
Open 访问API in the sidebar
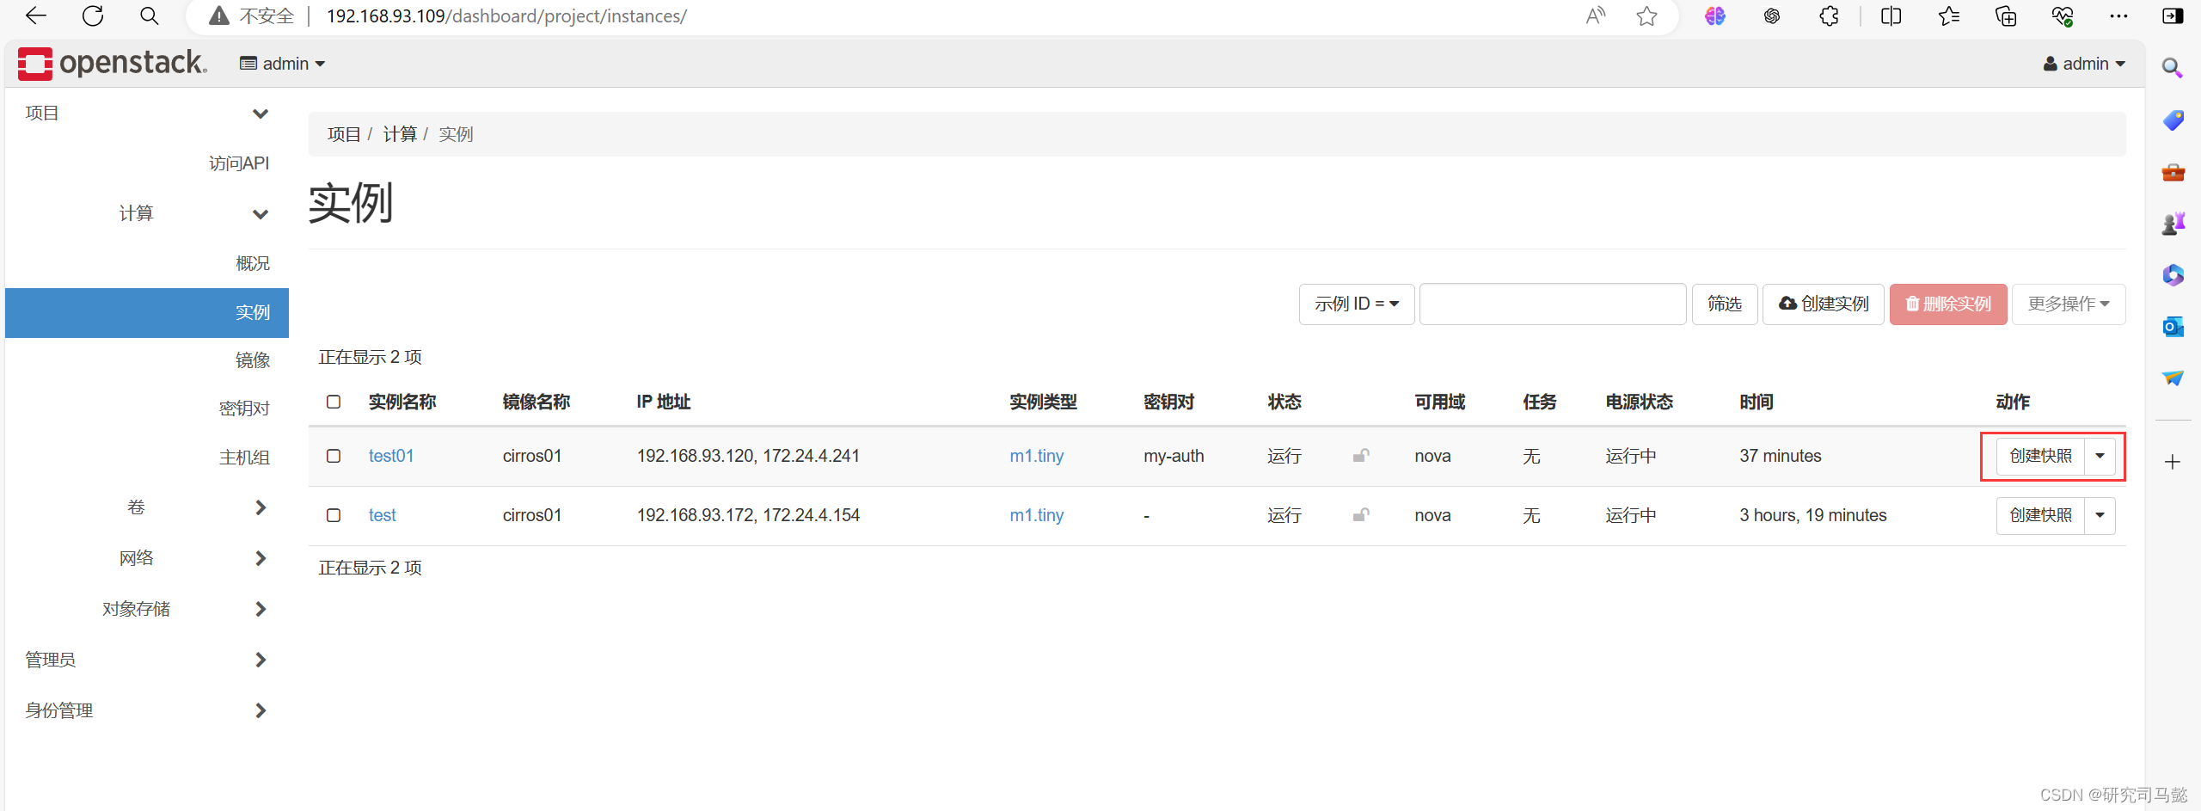click(238, 163)
